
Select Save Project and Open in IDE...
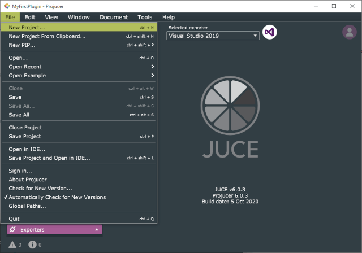79,158
